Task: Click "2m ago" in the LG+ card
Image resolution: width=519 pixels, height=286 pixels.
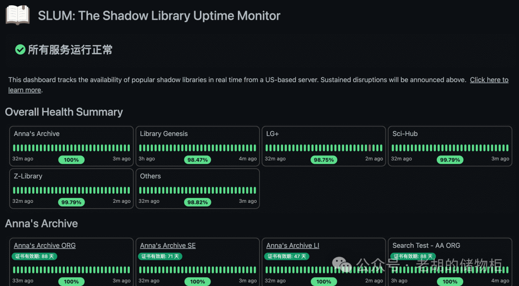Action: point(374,159)
